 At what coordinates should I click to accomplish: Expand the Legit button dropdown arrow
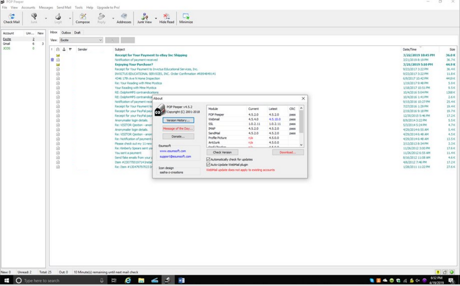pos(70,18)
